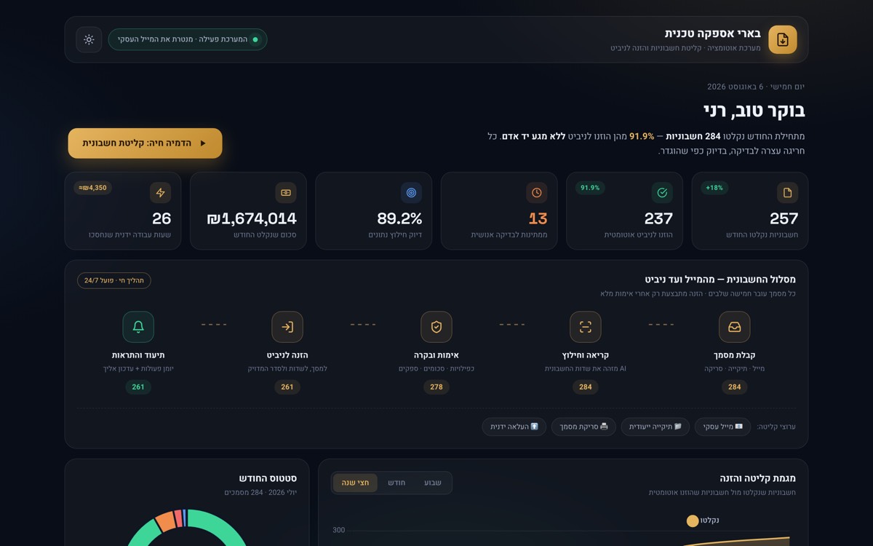Select the חודש tab in the trend chart

396,483
